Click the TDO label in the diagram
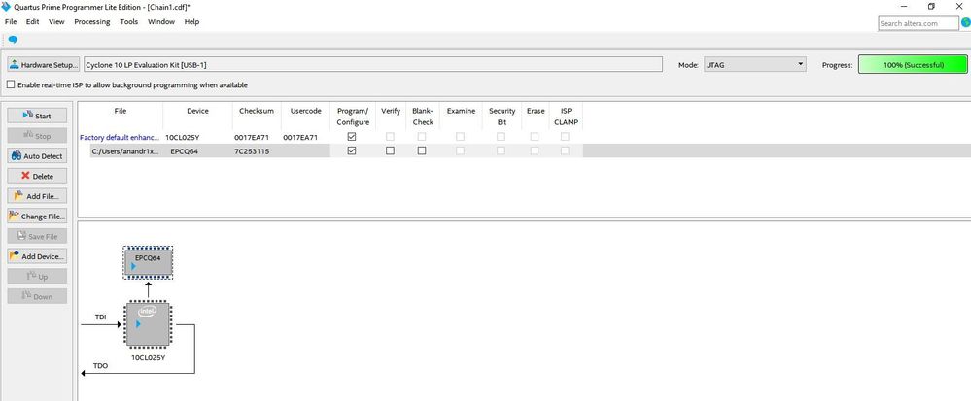 pyautogui.click(x=100, y=366)
